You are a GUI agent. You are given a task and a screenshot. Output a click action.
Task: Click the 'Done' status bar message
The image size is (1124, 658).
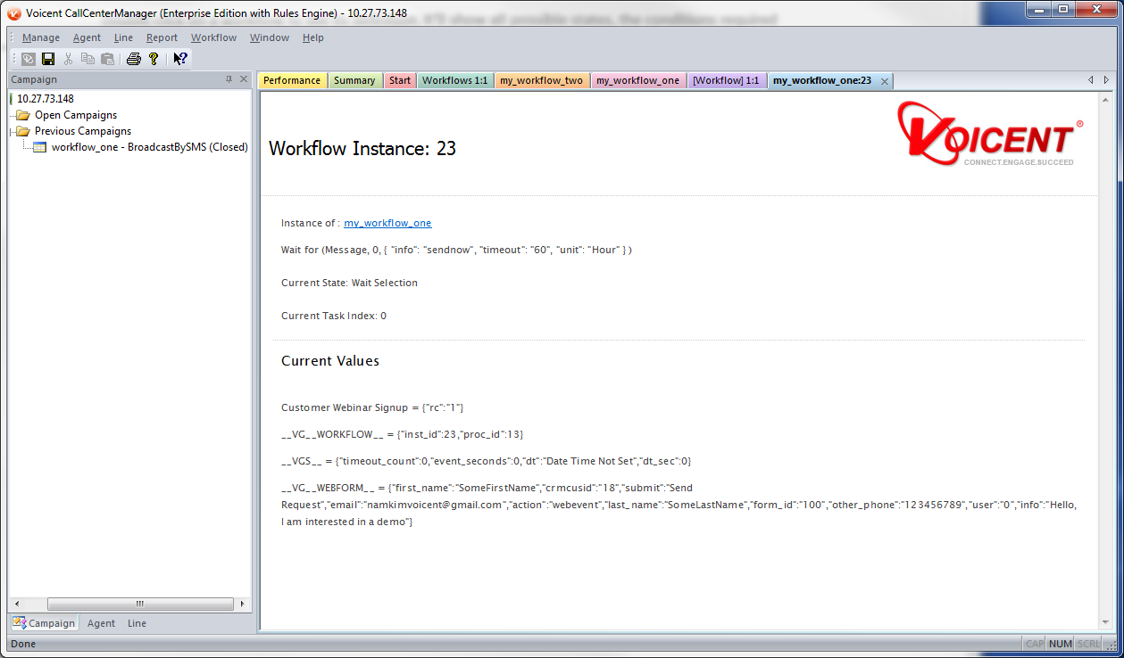coord(23,644)
